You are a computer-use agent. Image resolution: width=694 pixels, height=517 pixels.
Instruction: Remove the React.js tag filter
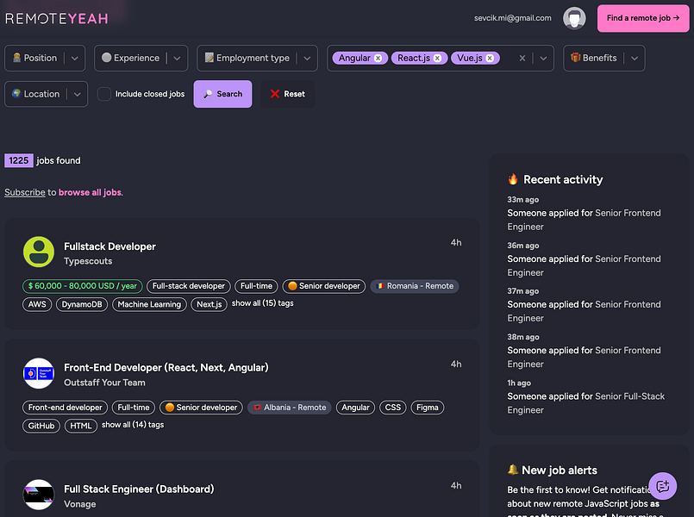[x=437, y=59]
